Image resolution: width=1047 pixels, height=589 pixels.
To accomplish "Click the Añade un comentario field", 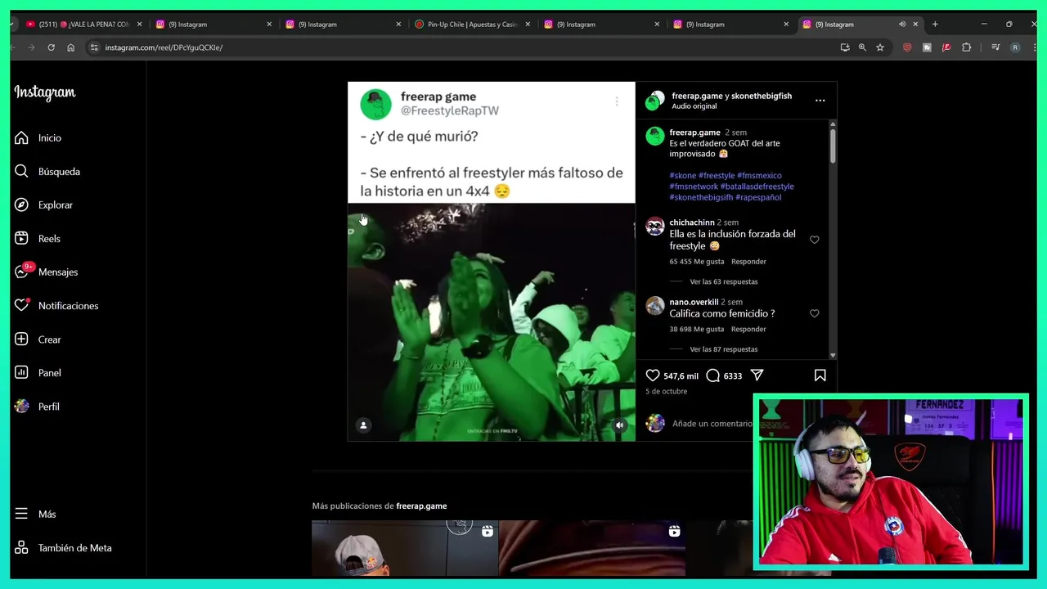I will [712, 424].
